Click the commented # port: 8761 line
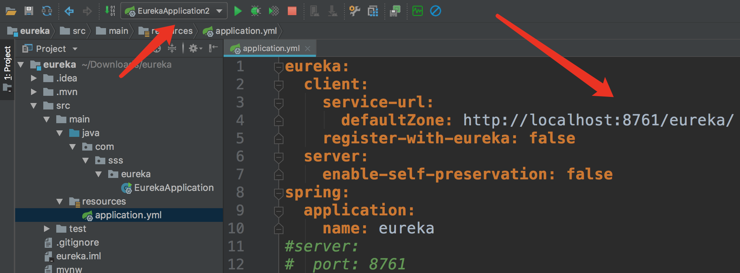740x273 pixels. point(345,264)
